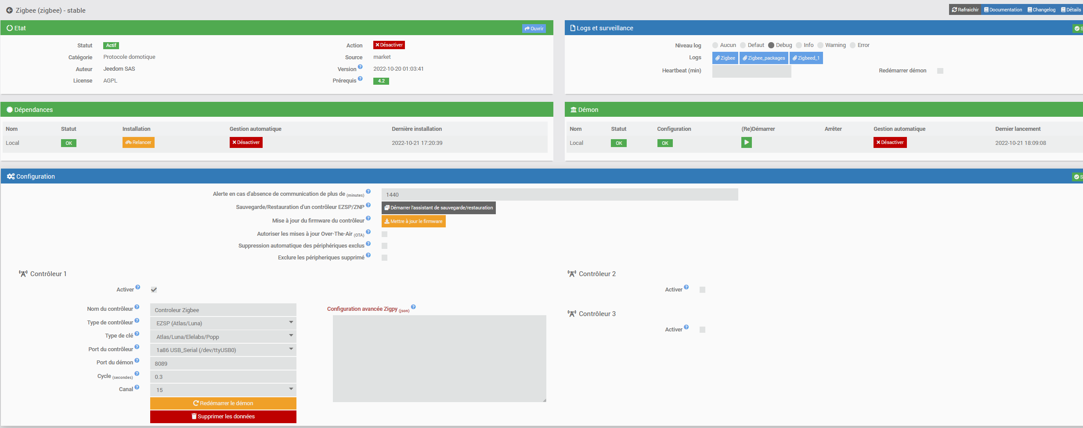
Task: Toggle Suppression automatique des périphériques exclus
Action: (385, 246)
